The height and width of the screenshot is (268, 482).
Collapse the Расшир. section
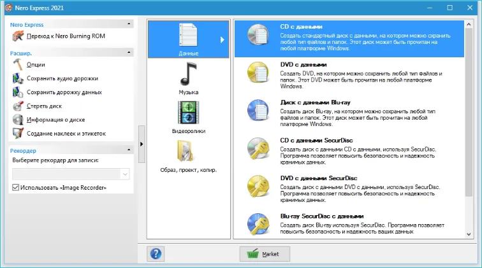click(129, 53)
